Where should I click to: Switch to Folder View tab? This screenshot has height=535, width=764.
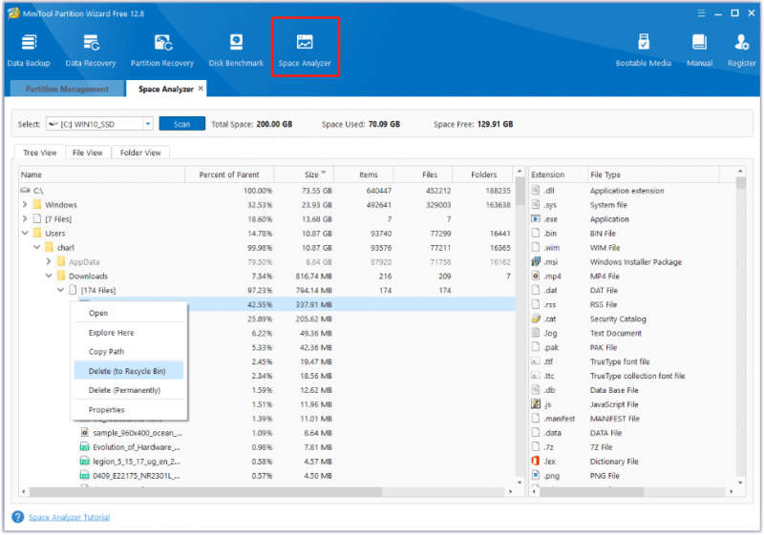(140, 153)
